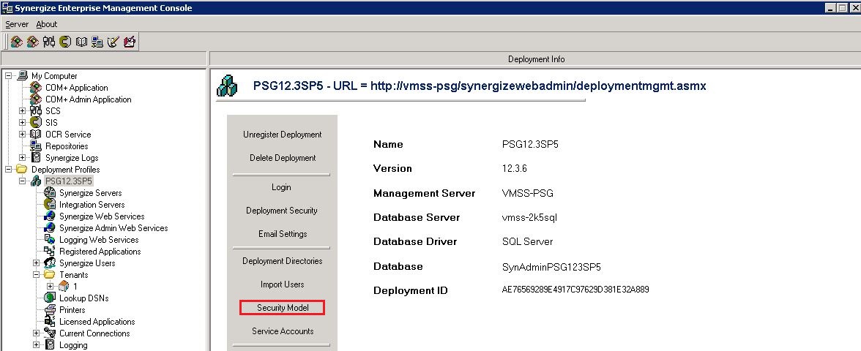The image size is (861, 351).
Task: Expand the Current Connections node
Action: pyautogui.click(x=37, y=333)
